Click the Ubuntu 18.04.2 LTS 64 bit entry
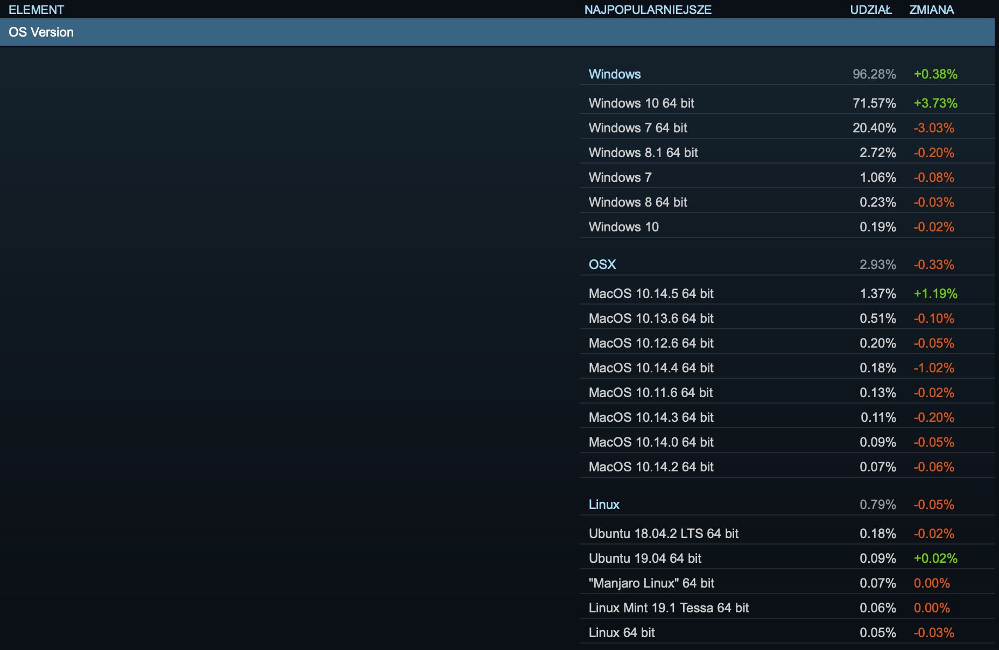The image size is (999, 650). (664, 534)
